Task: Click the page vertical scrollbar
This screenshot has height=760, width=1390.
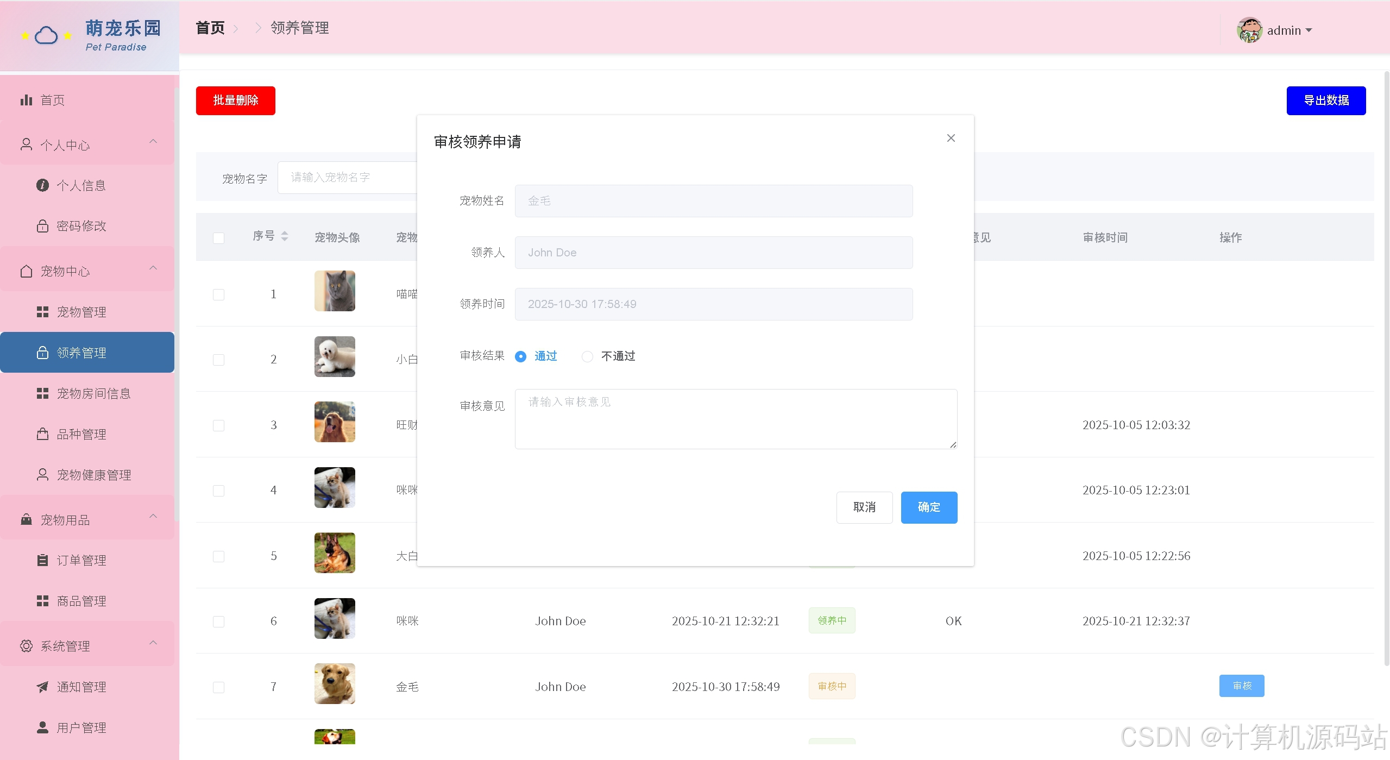Action: pyautogui.click(x=1386, y=369)
